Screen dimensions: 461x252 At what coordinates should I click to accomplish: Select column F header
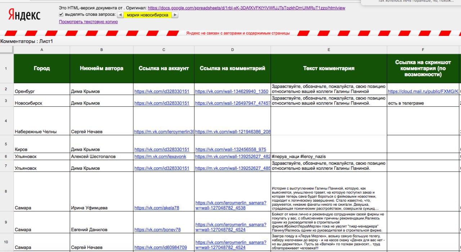pyautogui.click(x=423, y=50)
